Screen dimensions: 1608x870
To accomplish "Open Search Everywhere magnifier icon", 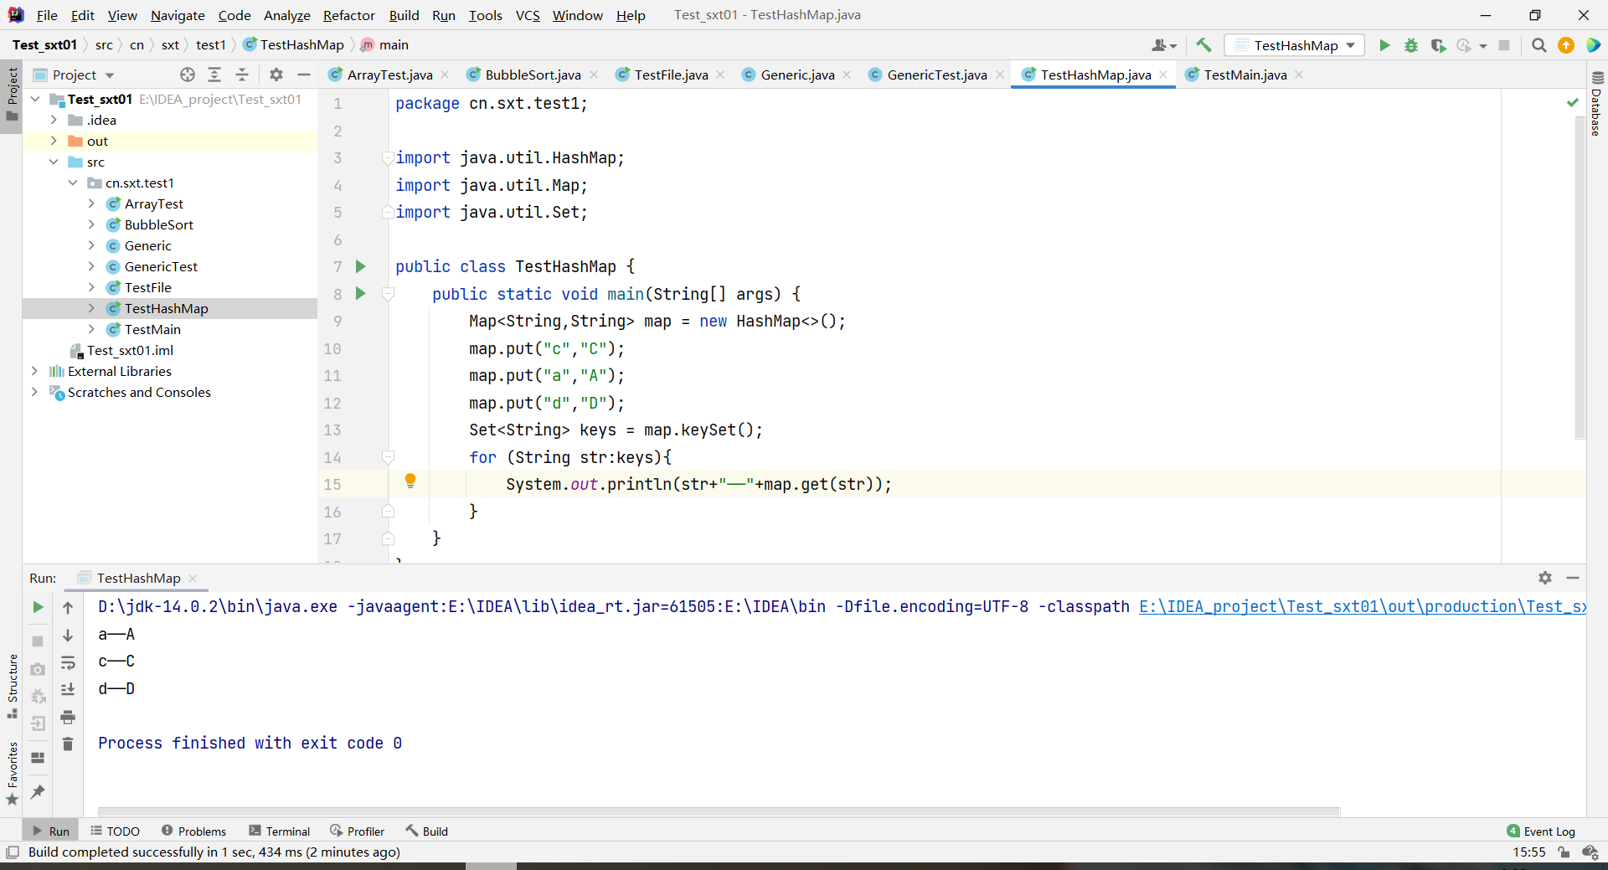I will coord(1538,45).
